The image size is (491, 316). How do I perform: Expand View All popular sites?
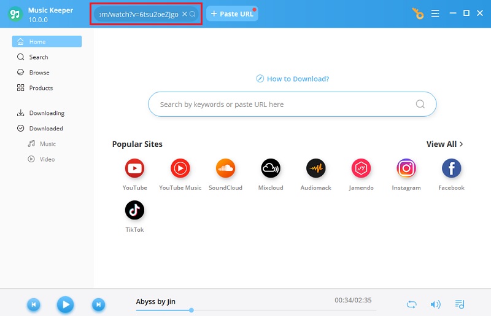[x=444, y=144]
